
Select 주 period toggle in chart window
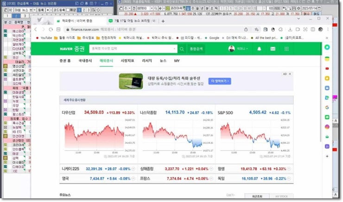[193, 8]
